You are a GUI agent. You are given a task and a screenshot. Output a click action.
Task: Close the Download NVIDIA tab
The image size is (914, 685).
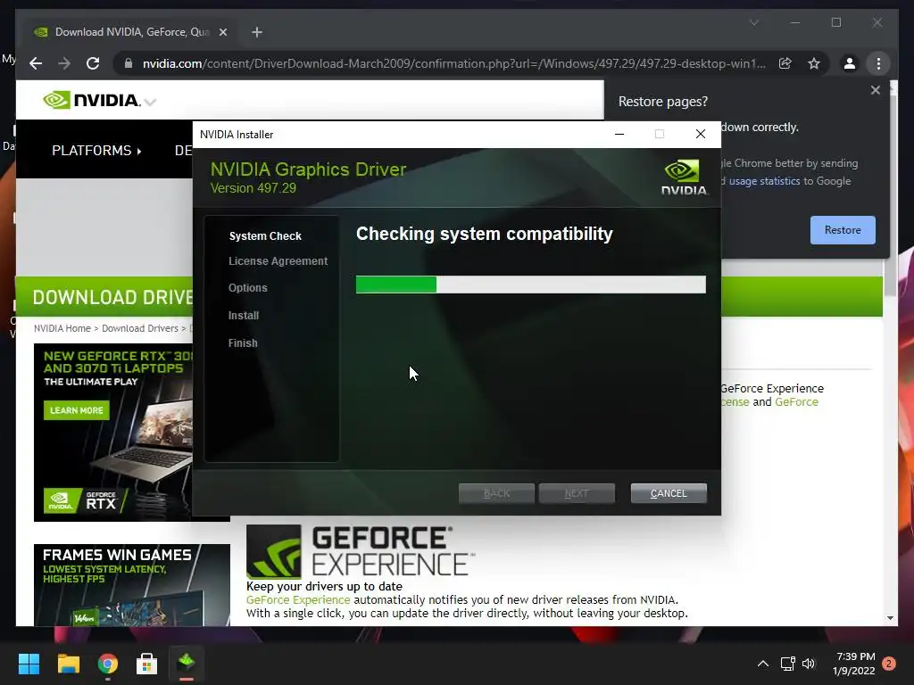click(222, 32)
